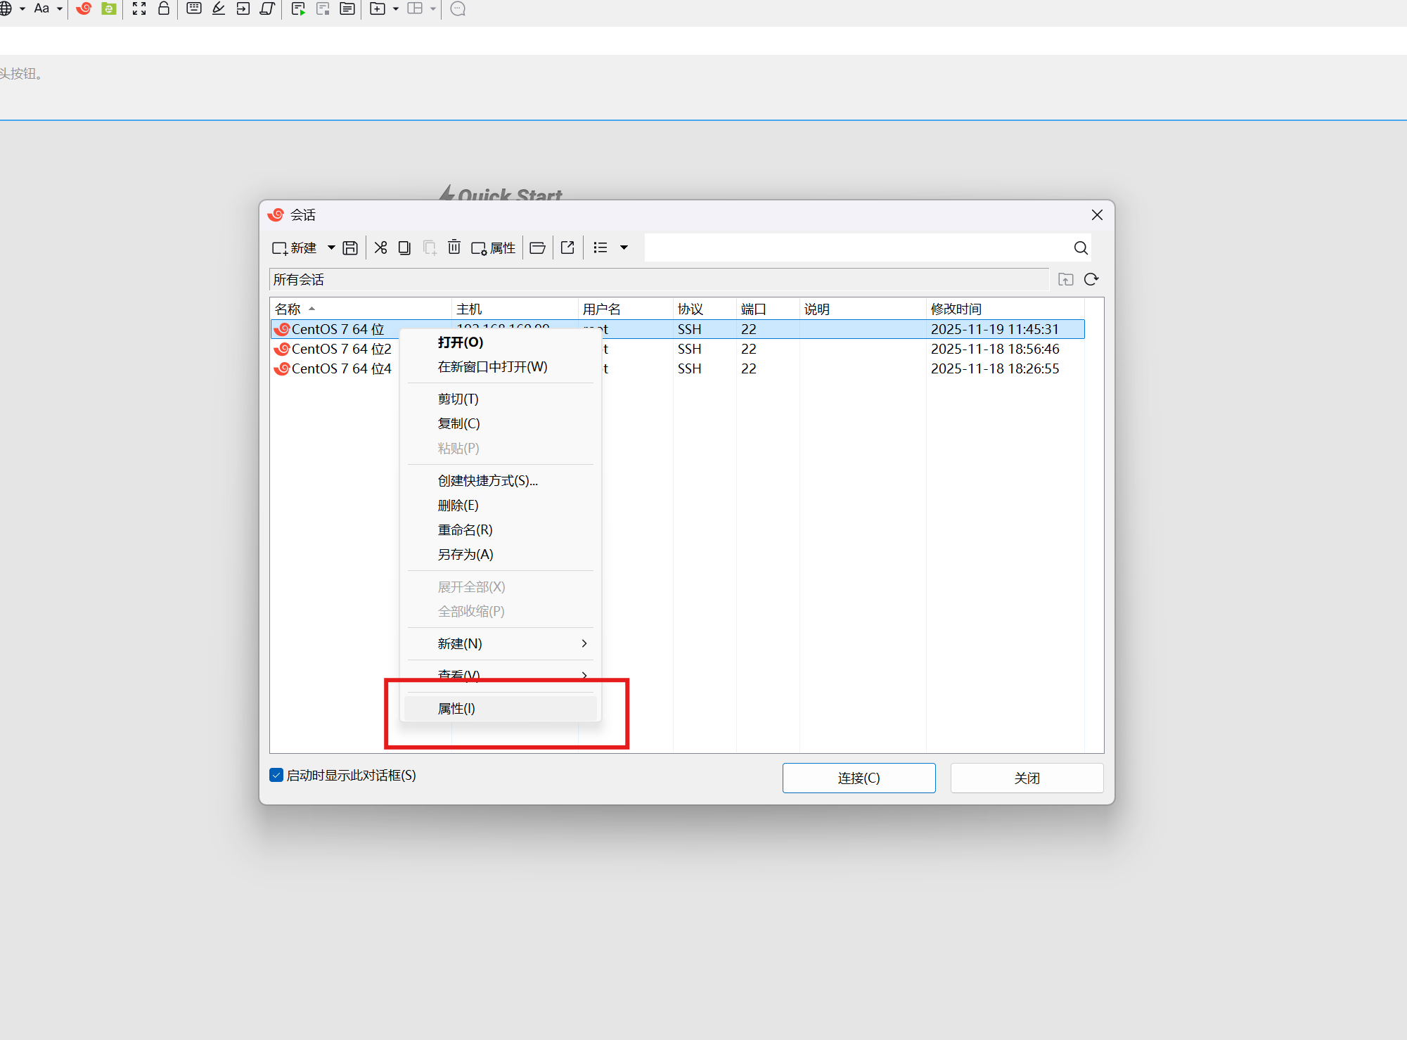The image size is (1407, 1040).
Task: Click the search magnifier icon
Action: [1081, 248]
